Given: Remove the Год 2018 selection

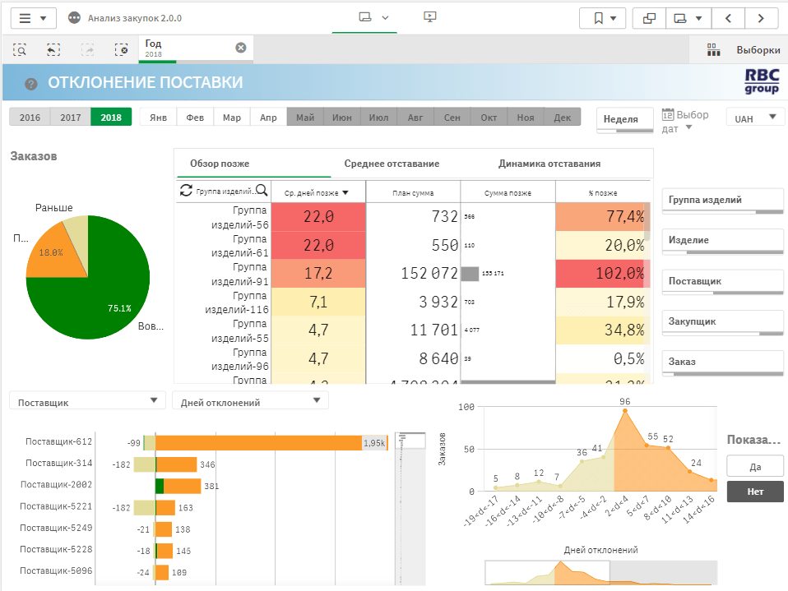Looking at the screenshot, I should click(241, 48).
